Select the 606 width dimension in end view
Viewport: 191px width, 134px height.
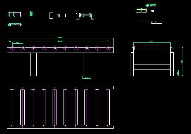(152, 41)
